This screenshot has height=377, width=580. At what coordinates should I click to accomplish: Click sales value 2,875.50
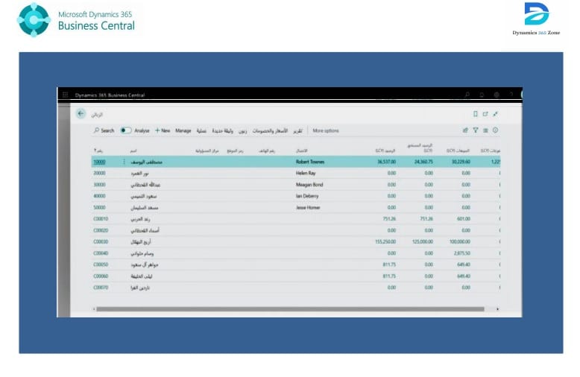click(462, 253)
